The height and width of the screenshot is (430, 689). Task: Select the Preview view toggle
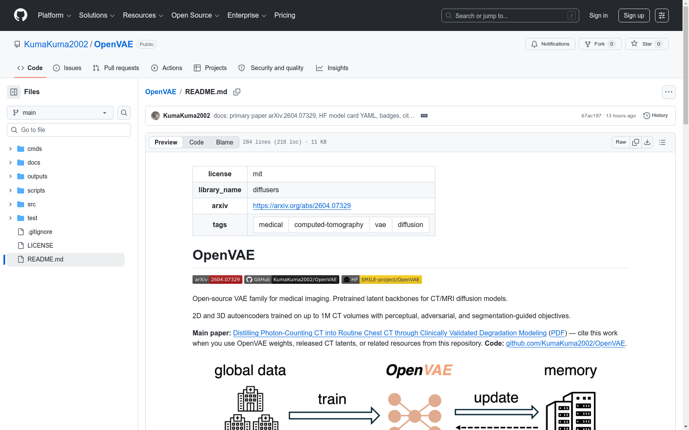point(166,142)
